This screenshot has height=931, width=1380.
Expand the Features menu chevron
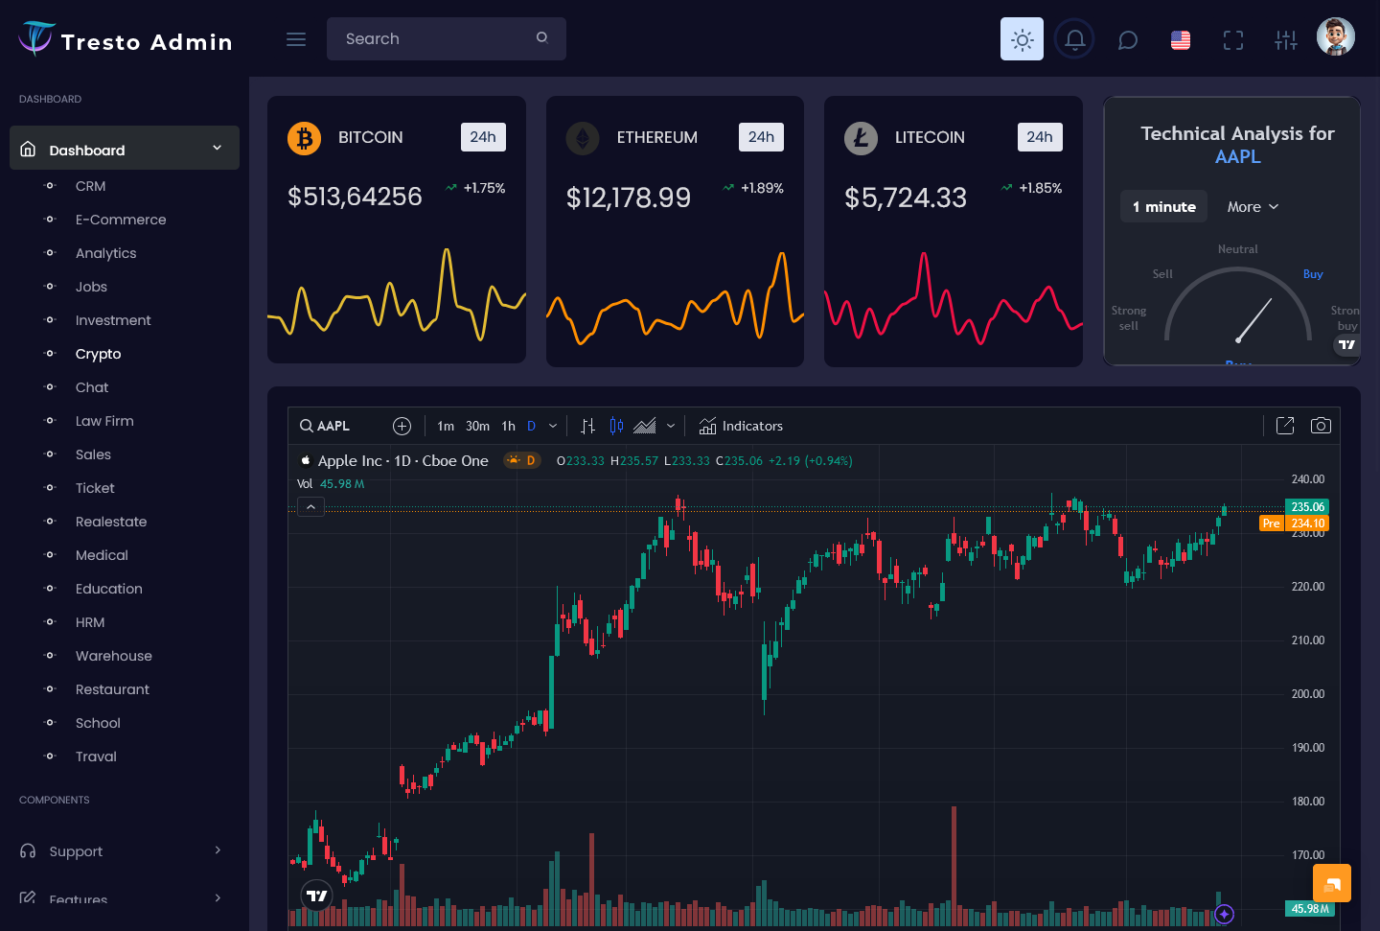pyautogui.click(x=218, y=898)
